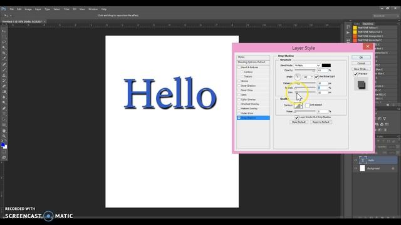
Task: Enable the Stroke effect checkbox
Action: tap(239, 81)
